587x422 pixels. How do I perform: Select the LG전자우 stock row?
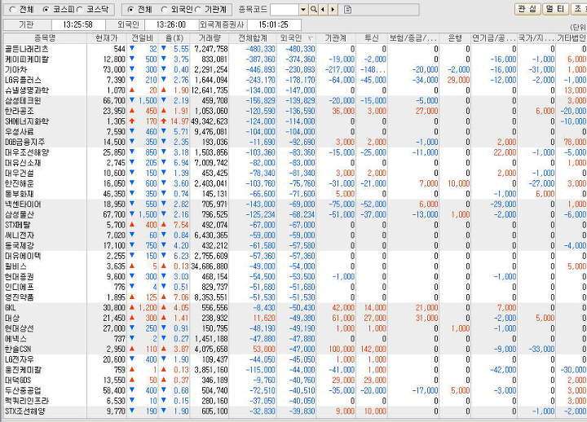295,359
